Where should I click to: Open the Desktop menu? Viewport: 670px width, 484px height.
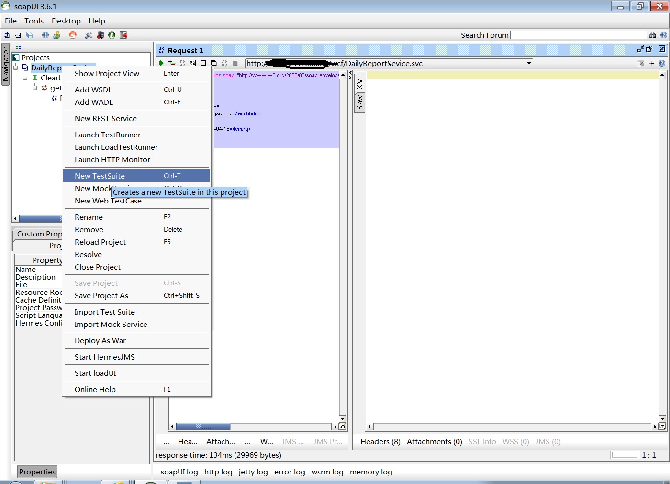[66, 21]
